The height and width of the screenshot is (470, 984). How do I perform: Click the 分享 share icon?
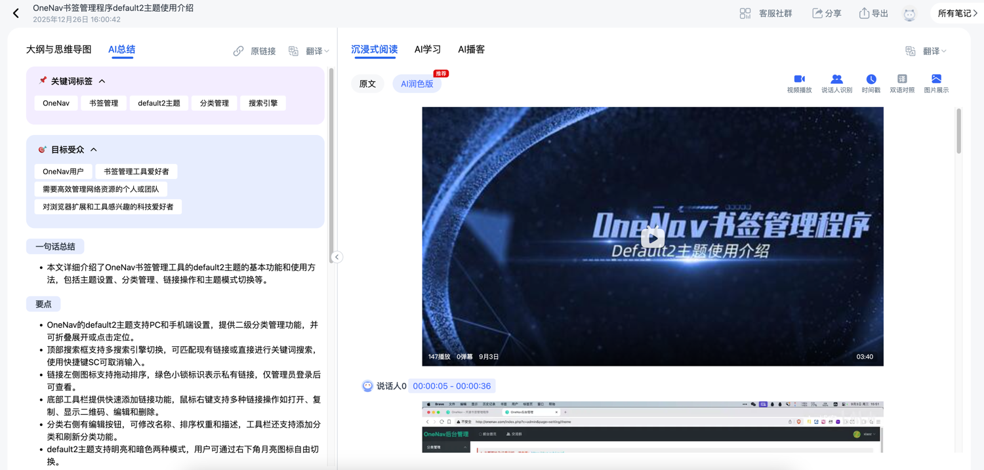[817, 13]
